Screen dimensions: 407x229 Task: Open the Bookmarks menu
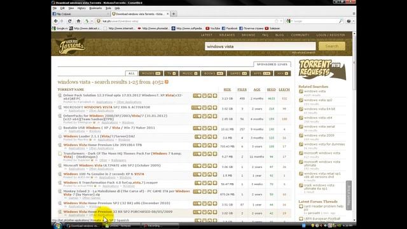95,8
